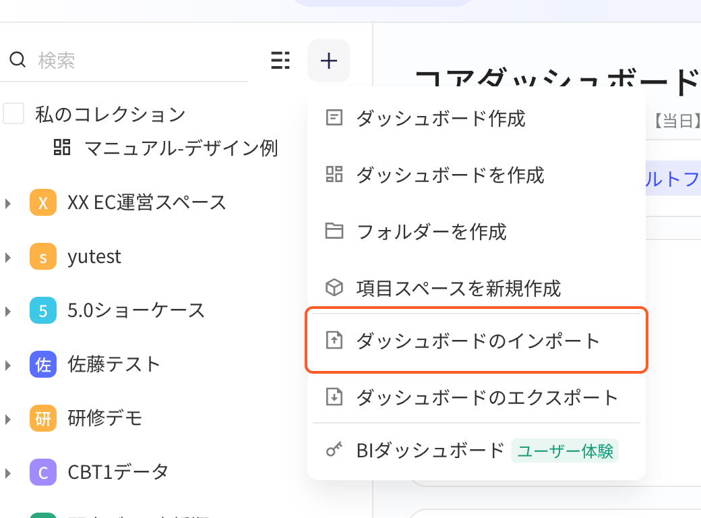Click the orange X space avatar

(x=43, y=202)
